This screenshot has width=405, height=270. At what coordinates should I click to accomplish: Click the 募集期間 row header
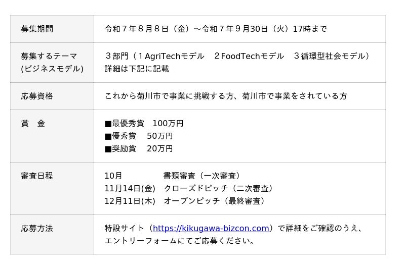tap(37, 29)
